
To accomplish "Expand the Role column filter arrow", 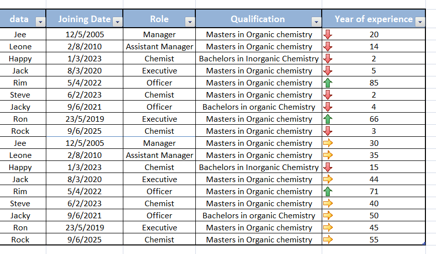I will (190, 22).
